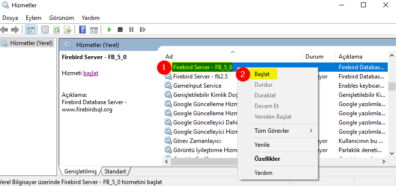The image size is (396, 186).
Task: Choose Başlat in the context menu
Action: (x=262, y=74)
